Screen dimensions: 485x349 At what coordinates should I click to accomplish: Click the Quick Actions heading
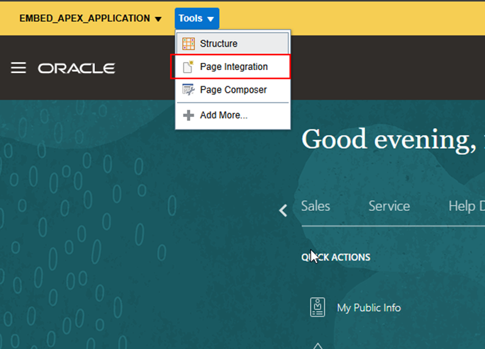335,257
